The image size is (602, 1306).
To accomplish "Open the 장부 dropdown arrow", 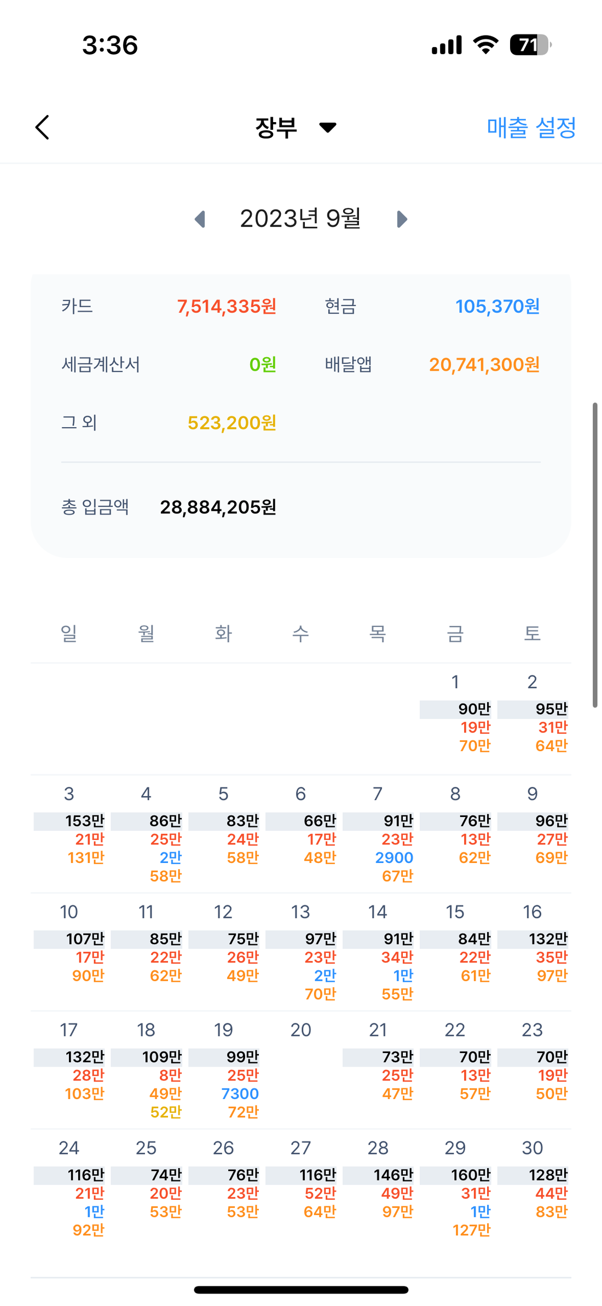I will 328,128.
